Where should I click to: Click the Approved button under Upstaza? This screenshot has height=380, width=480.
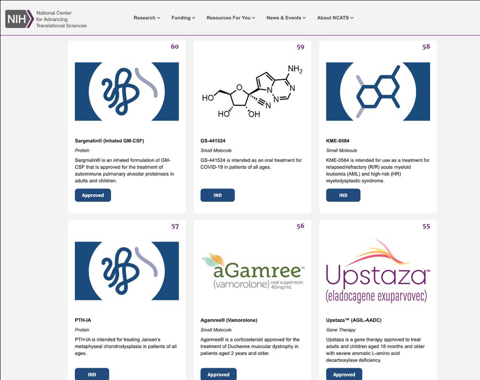(x=344, y=374)
